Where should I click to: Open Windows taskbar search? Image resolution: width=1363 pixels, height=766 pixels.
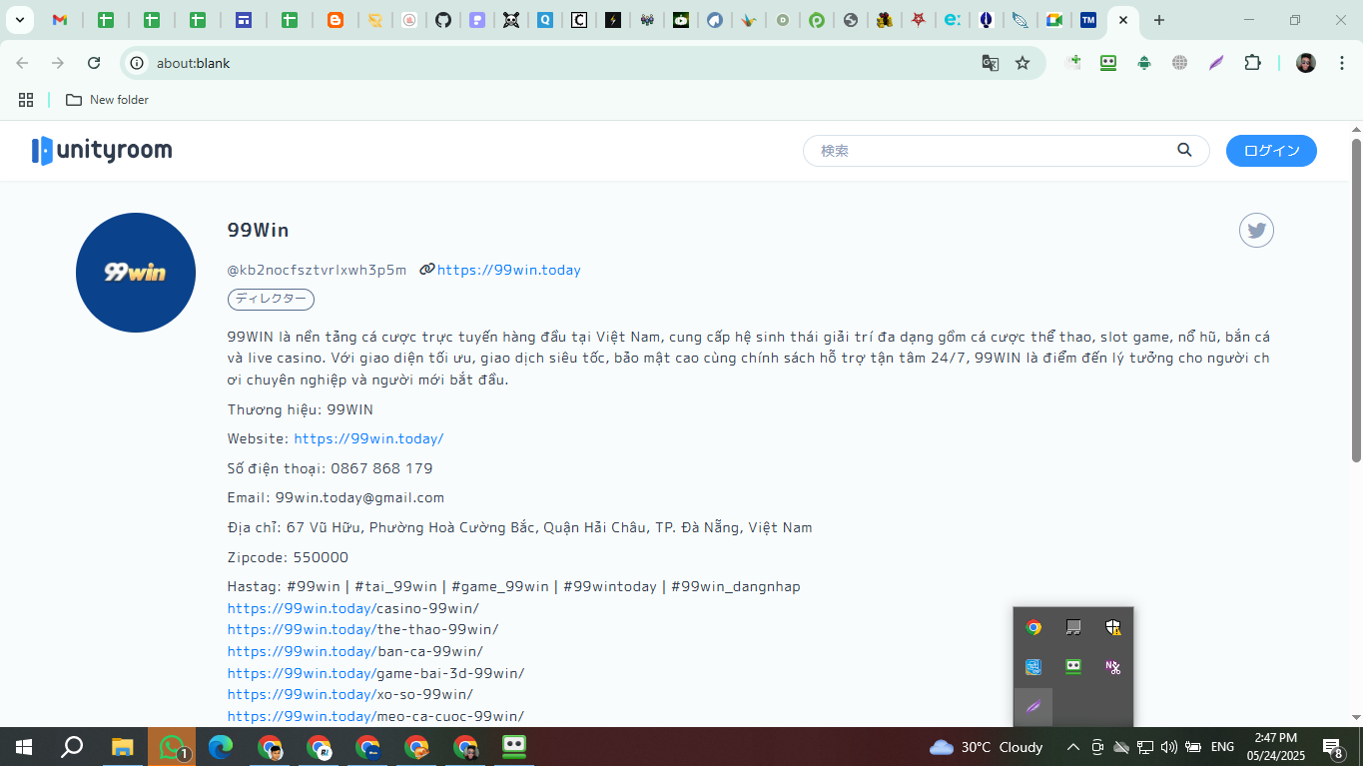[x=72, y=747]
